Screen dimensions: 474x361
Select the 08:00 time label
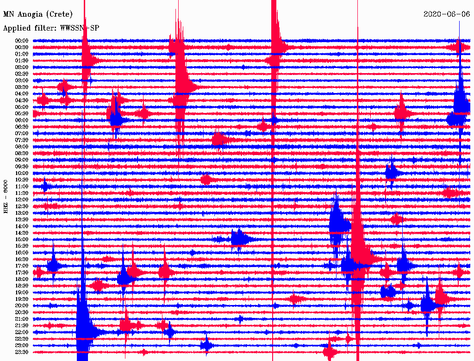point(22,147)
